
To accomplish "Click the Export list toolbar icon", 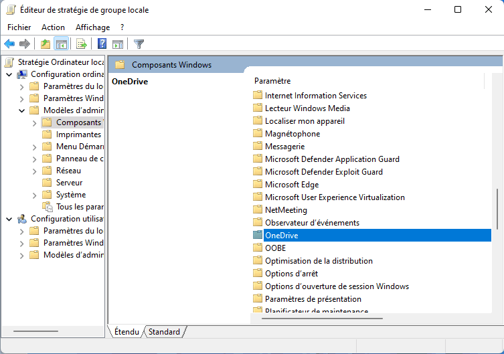I will pos(82,44).
